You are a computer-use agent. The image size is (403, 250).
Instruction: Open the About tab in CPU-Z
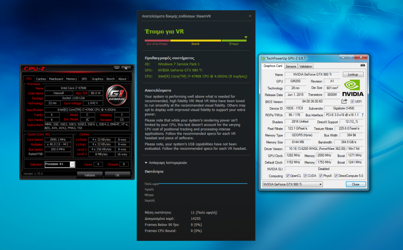pyautogui.click(x=122, y=79)
